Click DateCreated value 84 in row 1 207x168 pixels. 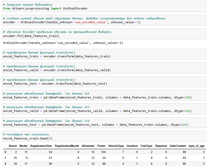[x=184, y=158]
